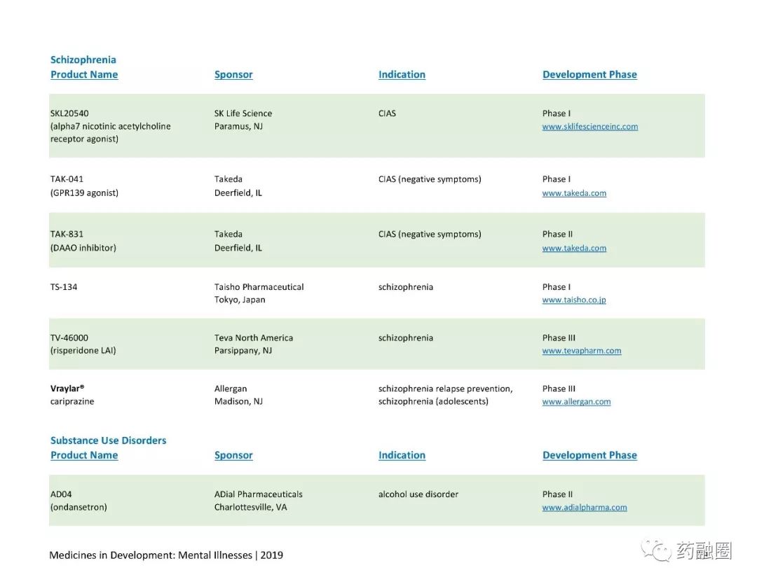This screenshot has width=757, height=584.
Task: Follow the www.tevapharm.com hyperlink
Action: tap(582, 351)
